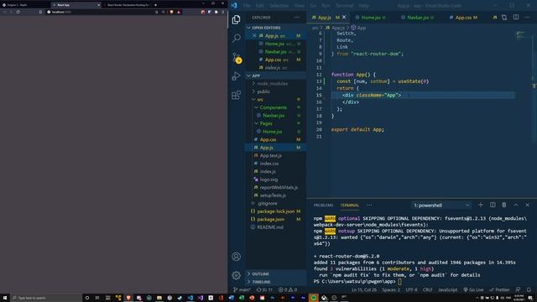The width and height of the screenshot is (537, 302).
Task: Open editor more actions ellipsis
Action: point(527,17)
